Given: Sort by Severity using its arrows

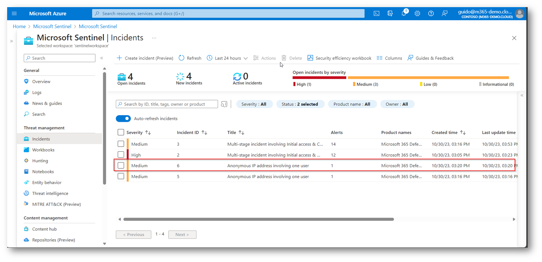Looking at the screenshot, I should click(148, 132).
